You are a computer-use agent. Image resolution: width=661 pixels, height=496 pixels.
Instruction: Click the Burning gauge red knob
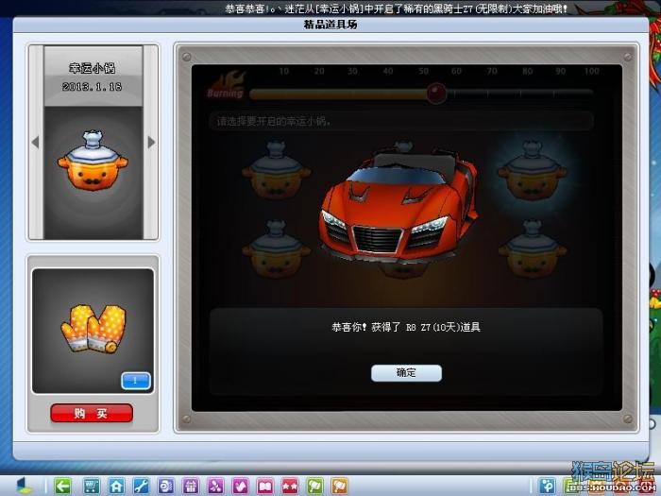coord(436,93)
